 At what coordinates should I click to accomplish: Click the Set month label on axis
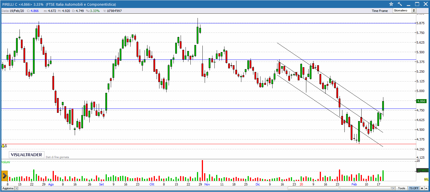tap(102, 184)
